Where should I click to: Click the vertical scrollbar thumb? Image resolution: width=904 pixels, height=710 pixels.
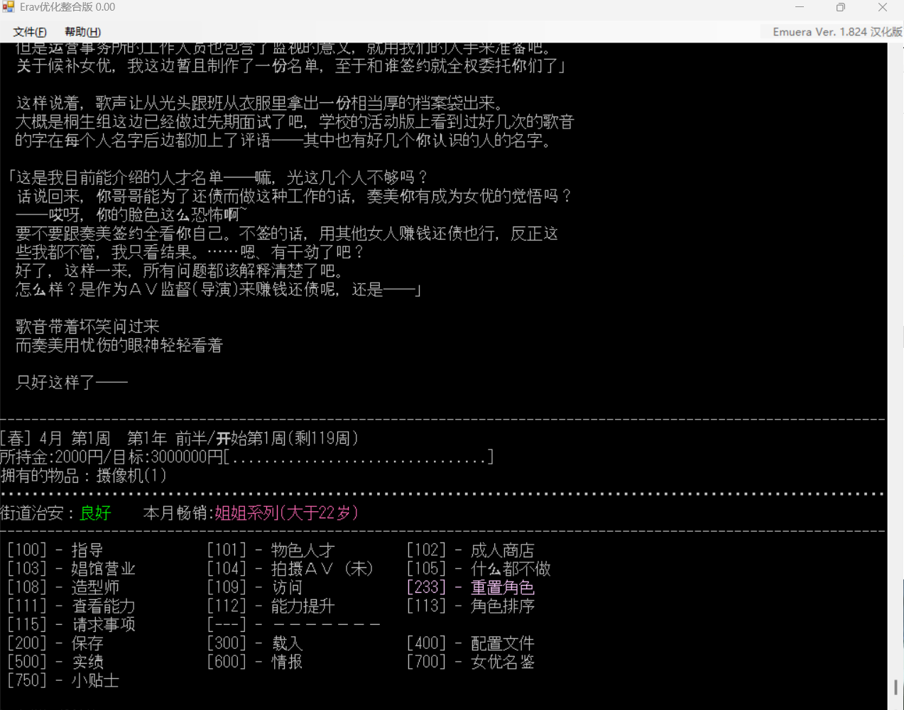click(x=895, y=687)
